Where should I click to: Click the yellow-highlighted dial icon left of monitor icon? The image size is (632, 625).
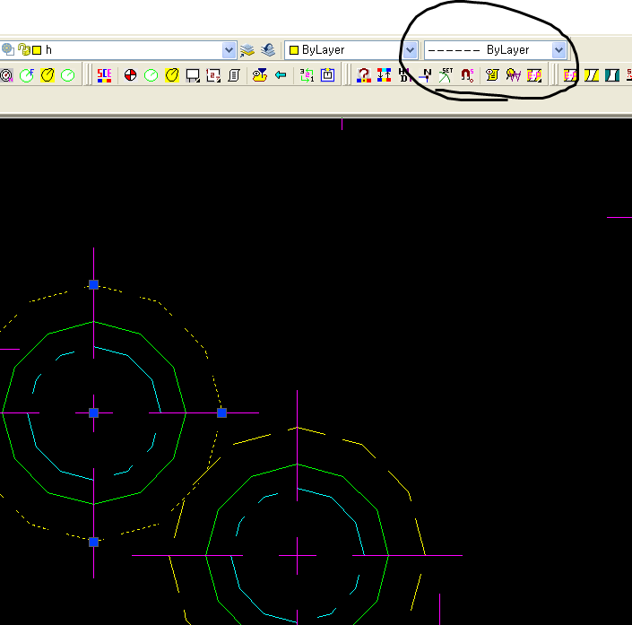coord(172,75)
